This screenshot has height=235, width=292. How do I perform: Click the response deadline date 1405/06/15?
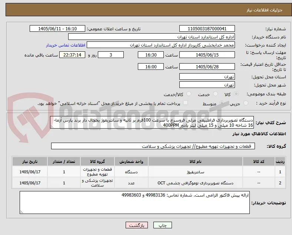(x=207, y=55)
